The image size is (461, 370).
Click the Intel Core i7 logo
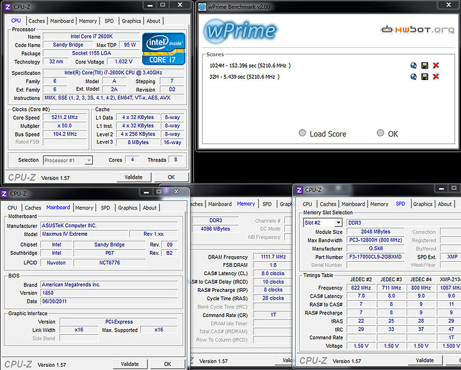[164, 49]
